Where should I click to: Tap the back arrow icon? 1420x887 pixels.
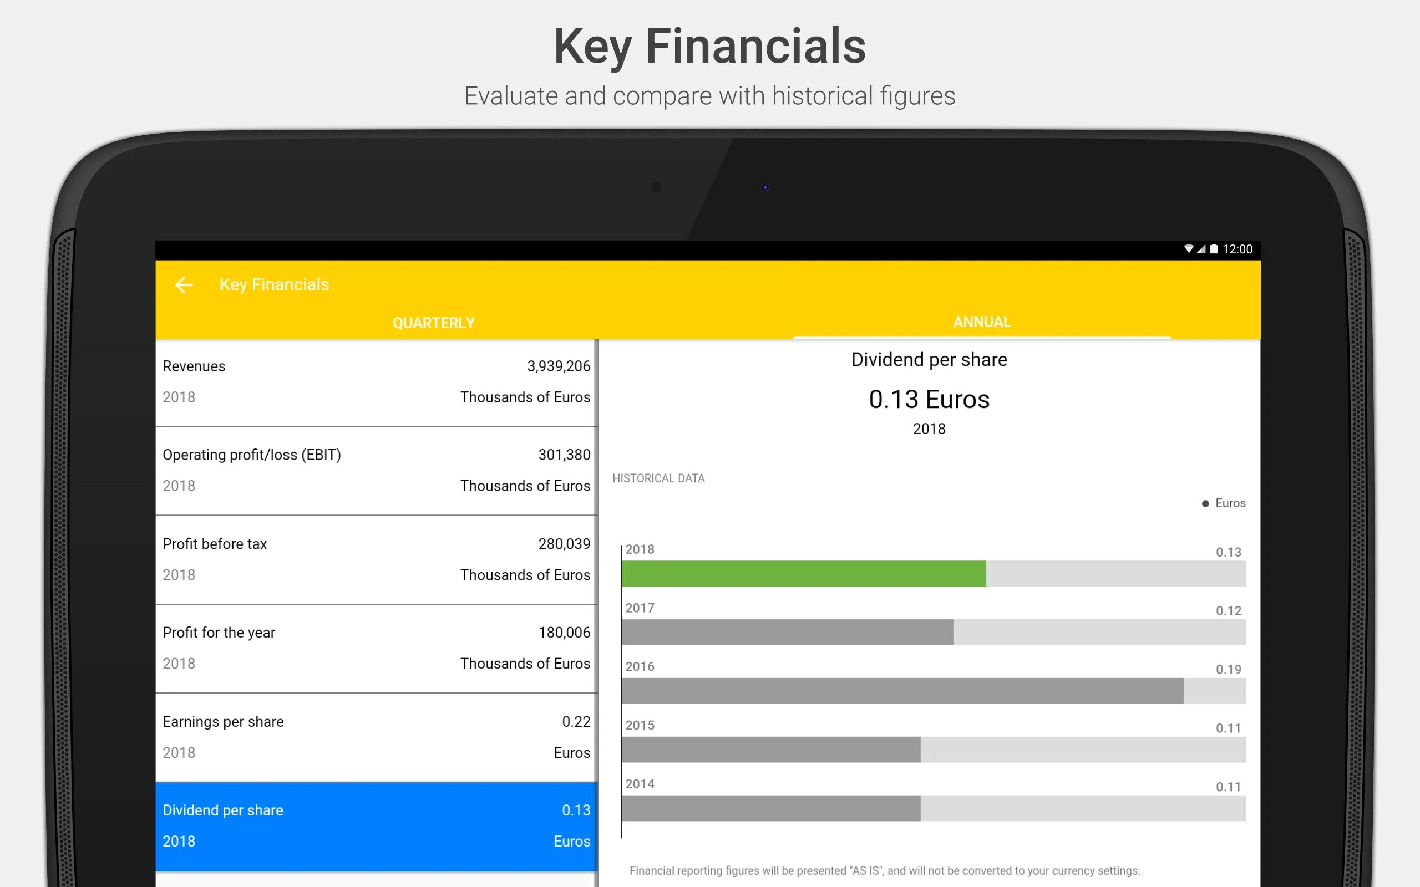pos(184,284)
